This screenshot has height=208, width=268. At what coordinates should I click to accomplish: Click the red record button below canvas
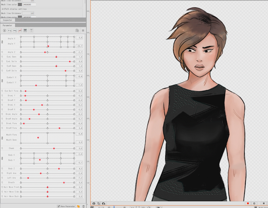click(x=248, y=204)
